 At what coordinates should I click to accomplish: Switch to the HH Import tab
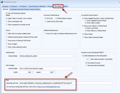[x=23, y=6]
